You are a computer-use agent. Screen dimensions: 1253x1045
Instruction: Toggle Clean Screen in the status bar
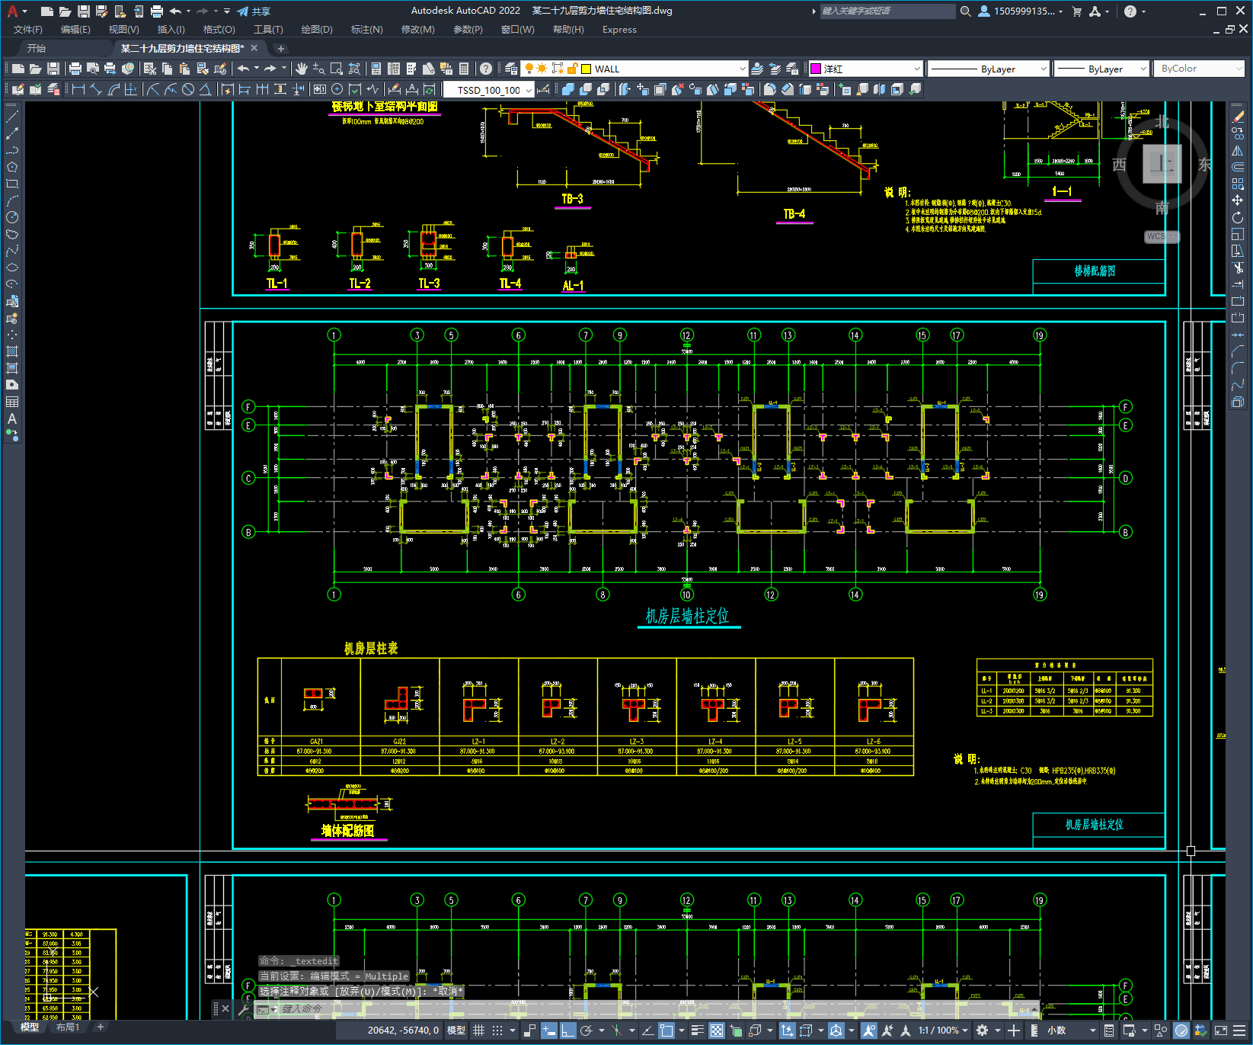click(1220, 1031)
